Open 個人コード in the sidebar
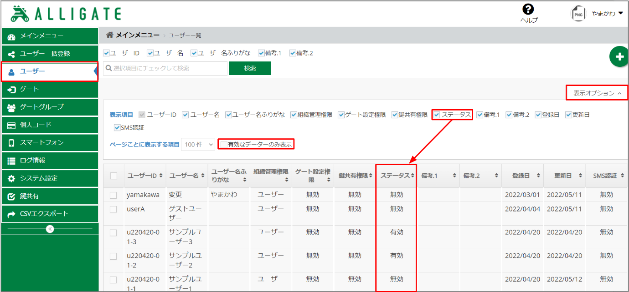The width and height of the screenshot is (629, 292). [x=50, y=125]
